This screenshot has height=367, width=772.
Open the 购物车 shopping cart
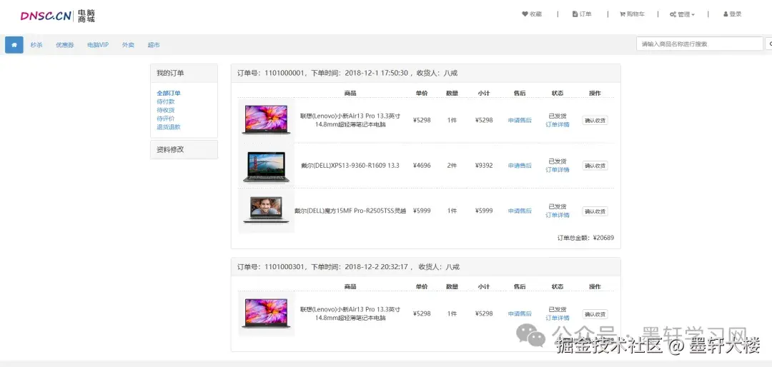(x=632, y=14)
